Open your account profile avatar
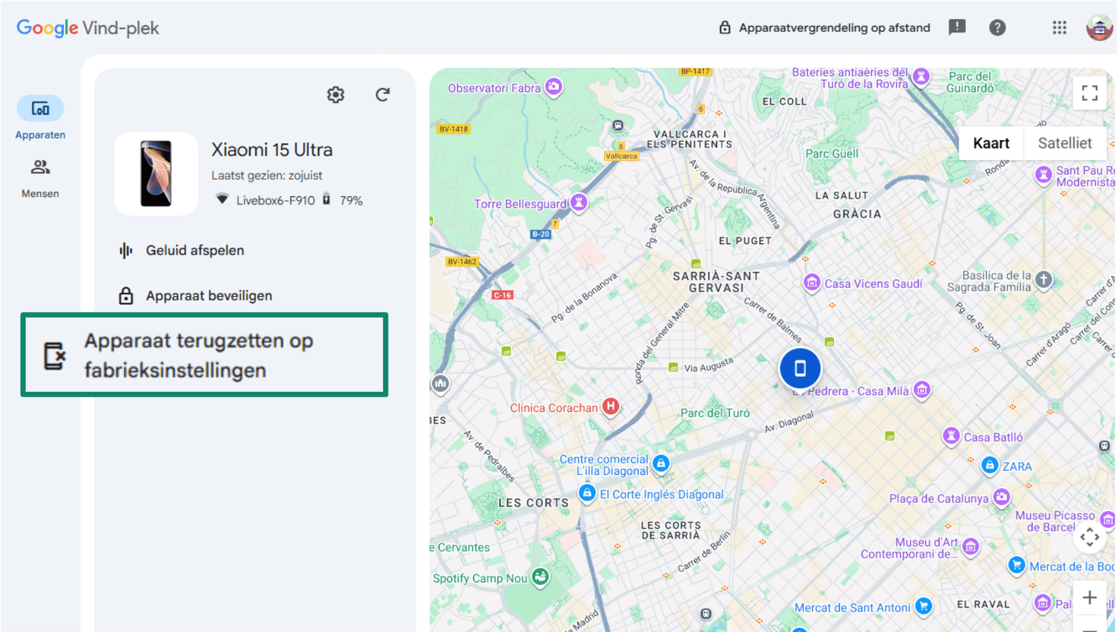Screen dimensions: 1117x632 [x=1098, y=28]
